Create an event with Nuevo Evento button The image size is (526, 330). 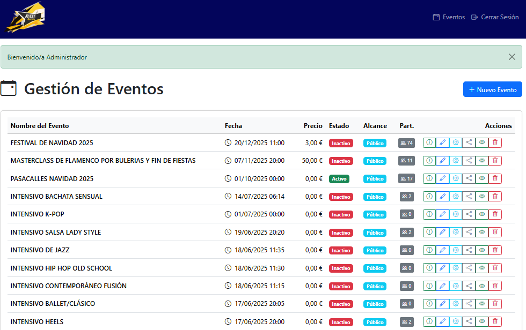click(492, 89)
